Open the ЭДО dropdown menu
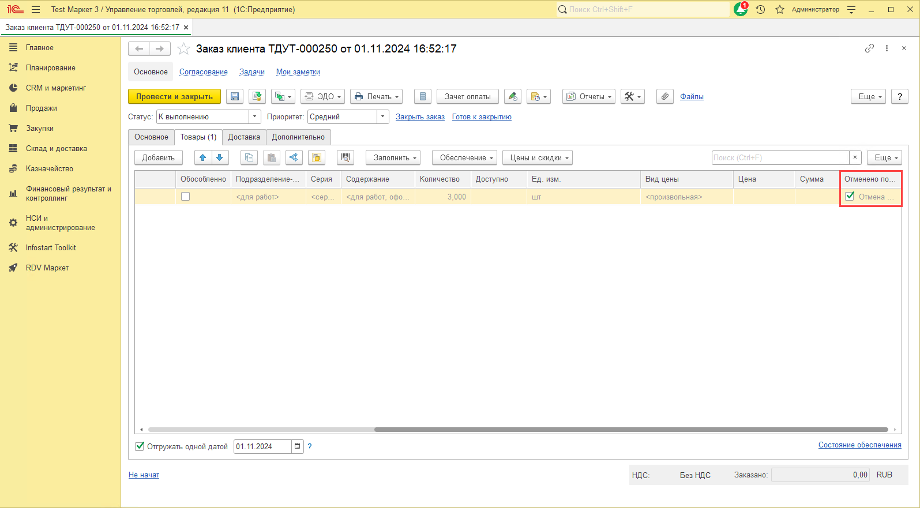 coord(323,97)
